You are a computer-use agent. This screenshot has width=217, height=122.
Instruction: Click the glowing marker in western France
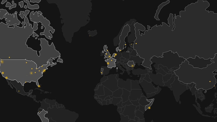pos(108,63)
